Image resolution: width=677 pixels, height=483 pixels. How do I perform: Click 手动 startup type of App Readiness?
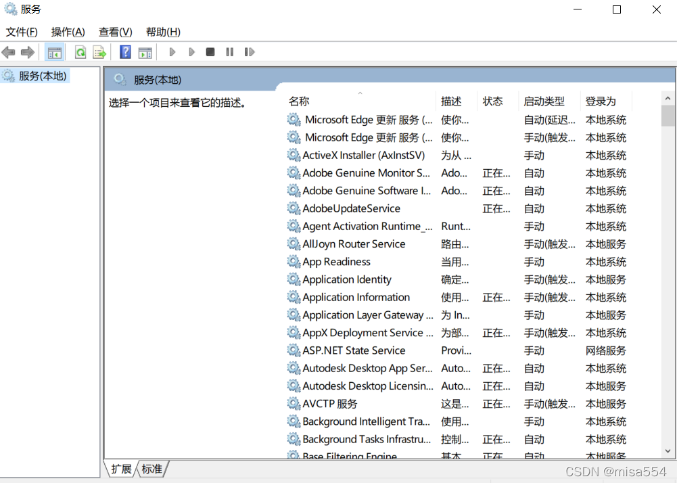point(534,262)
